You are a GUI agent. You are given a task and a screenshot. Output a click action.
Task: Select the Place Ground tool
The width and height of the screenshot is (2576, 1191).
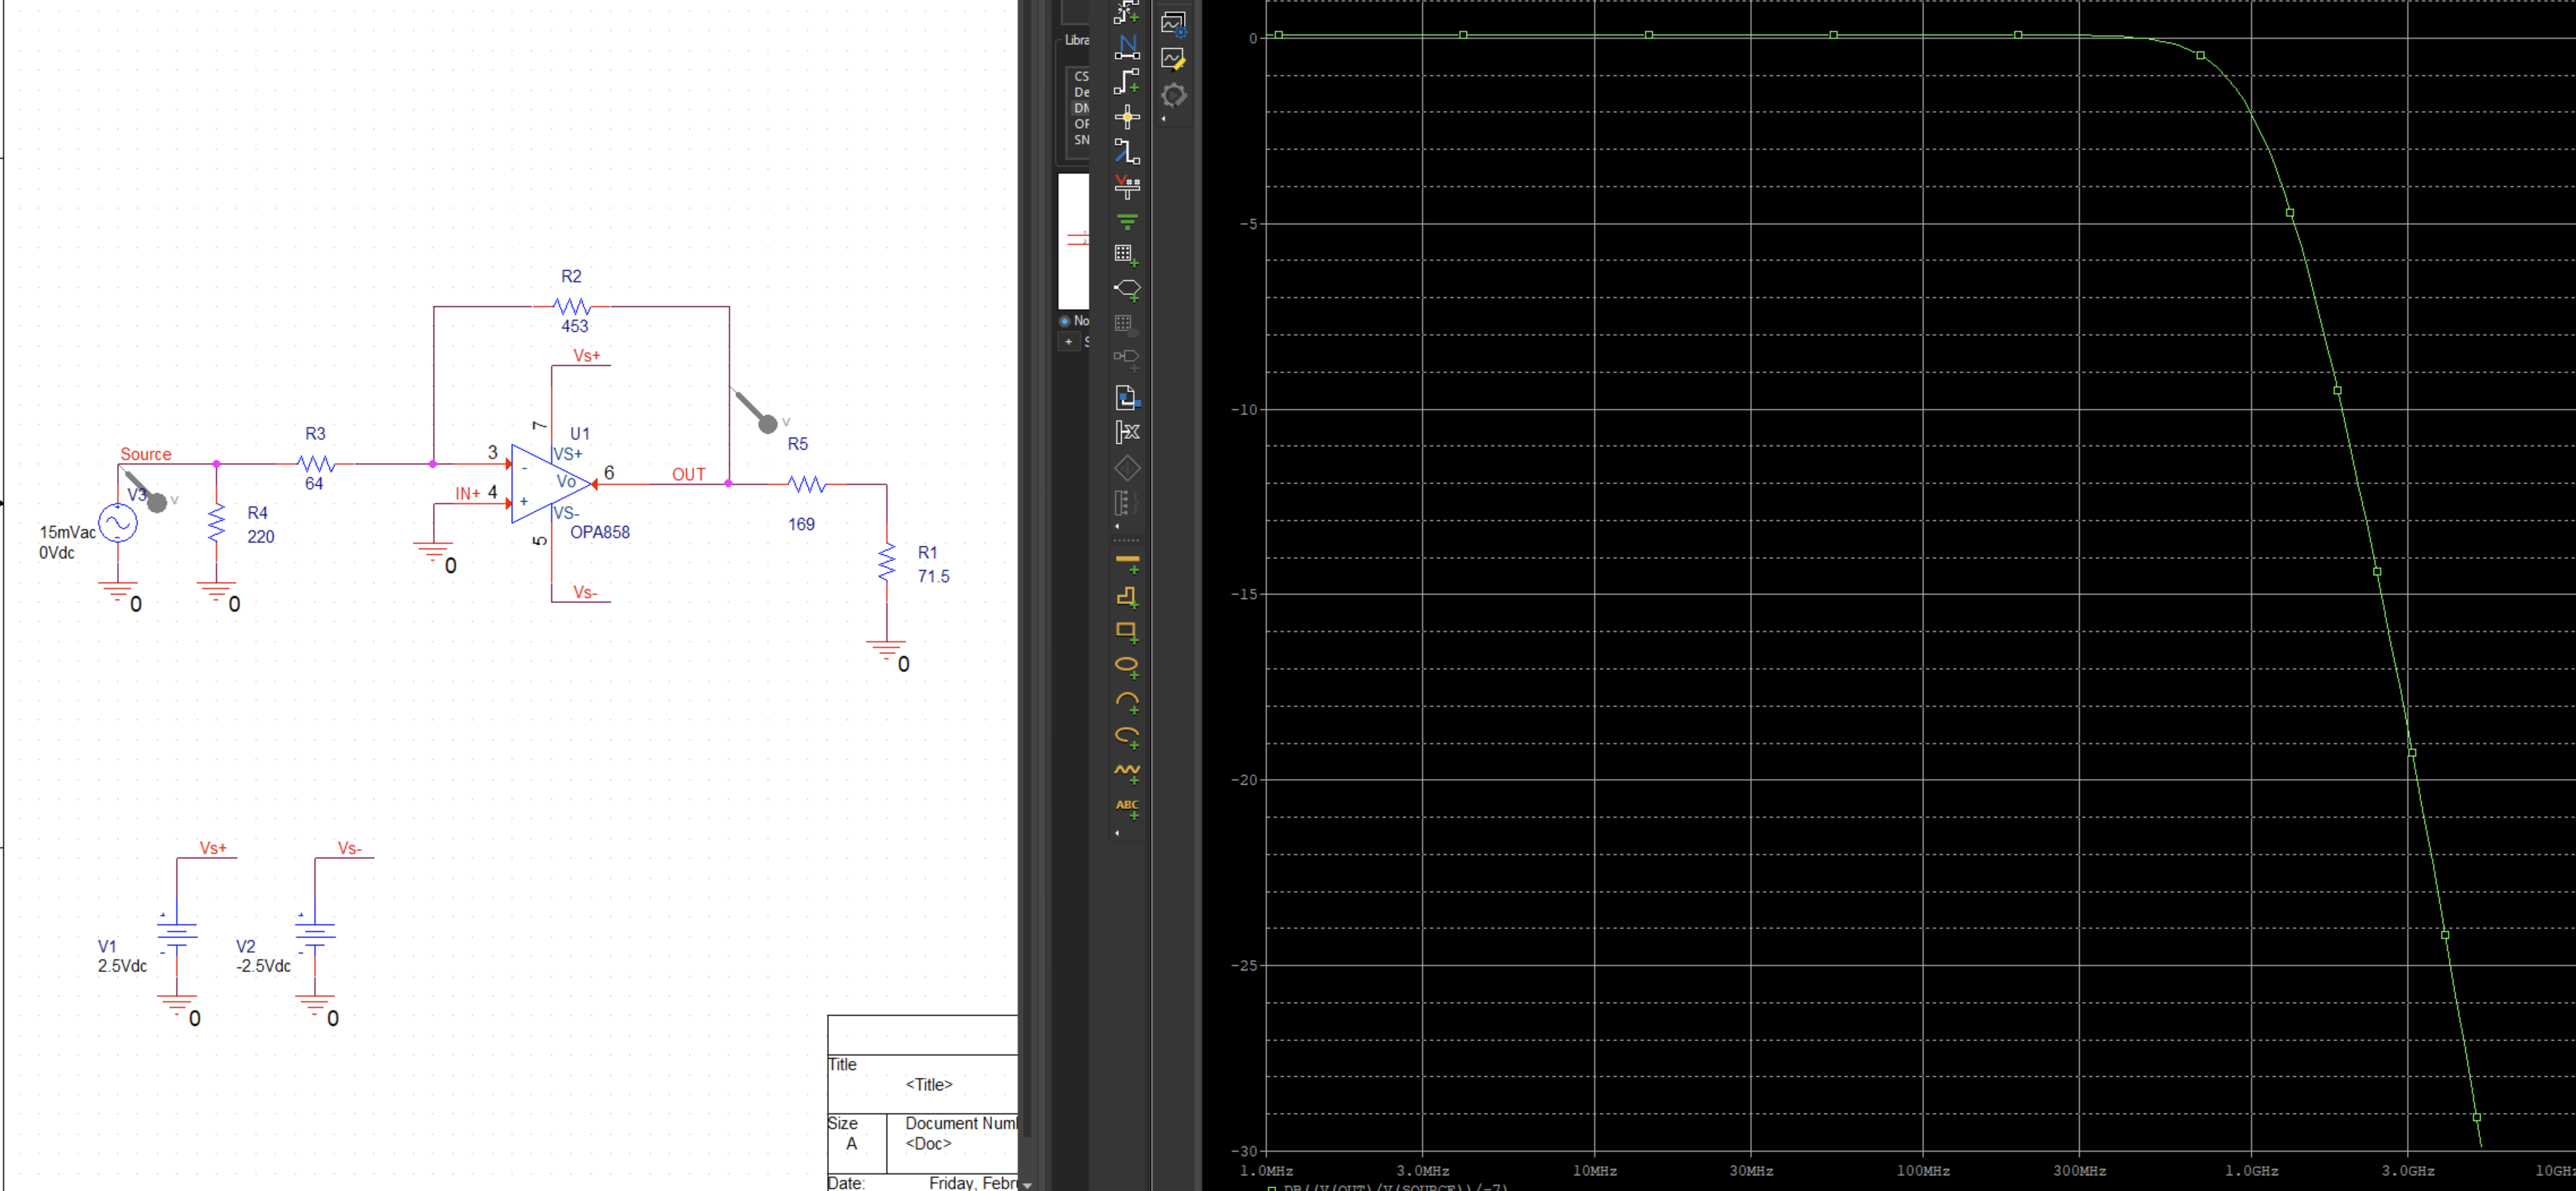tap(1127, 221)
